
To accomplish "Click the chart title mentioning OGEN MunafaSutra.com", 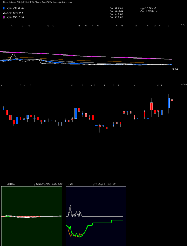I will click(x=37, y=2).
